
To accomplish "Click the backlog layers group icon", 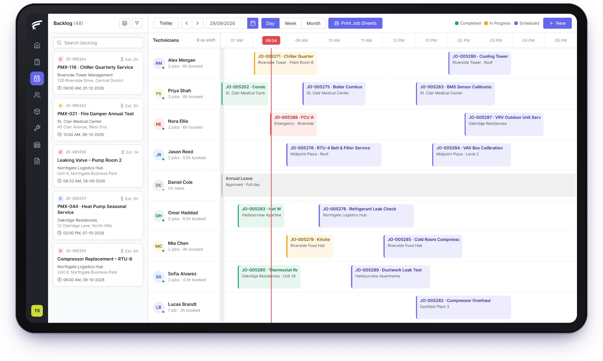I will pos(125,23).
